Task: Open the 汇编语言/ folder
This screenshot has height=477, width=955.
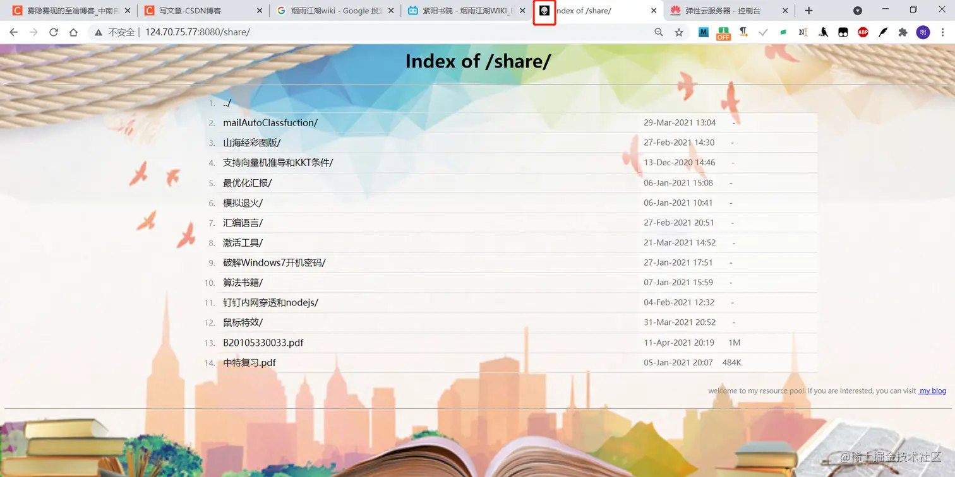Action: pyautogui.click(x=243, y=223)
